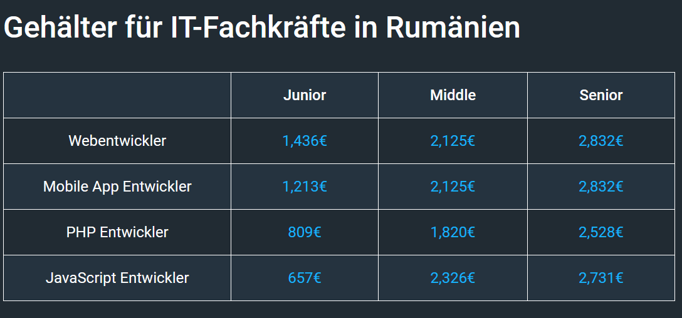
Task: Select the Senior column header
Action: pyautogui.click(x=601, y=95)
